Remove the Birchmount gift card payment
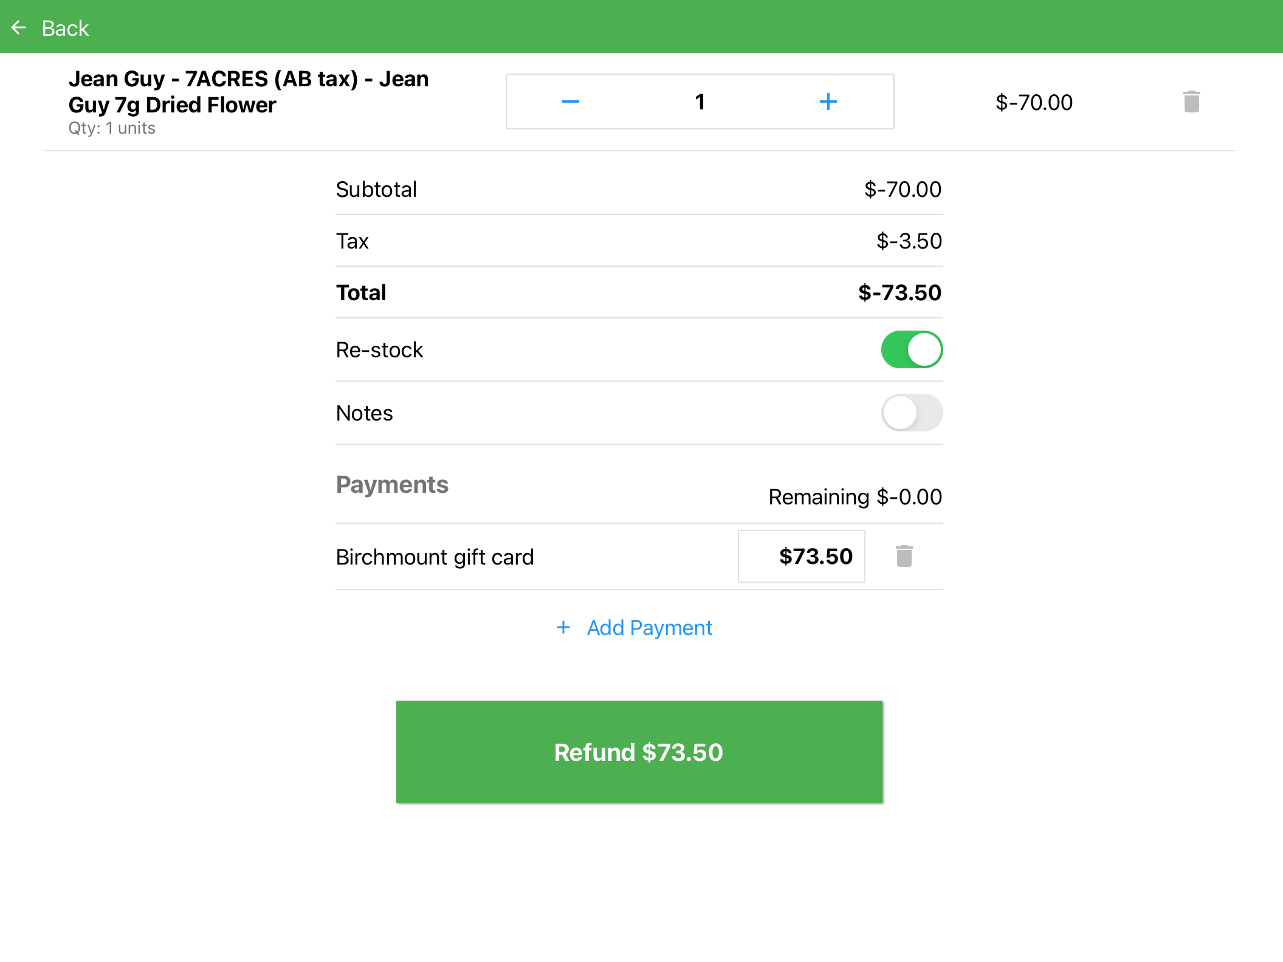 (904, 556)
